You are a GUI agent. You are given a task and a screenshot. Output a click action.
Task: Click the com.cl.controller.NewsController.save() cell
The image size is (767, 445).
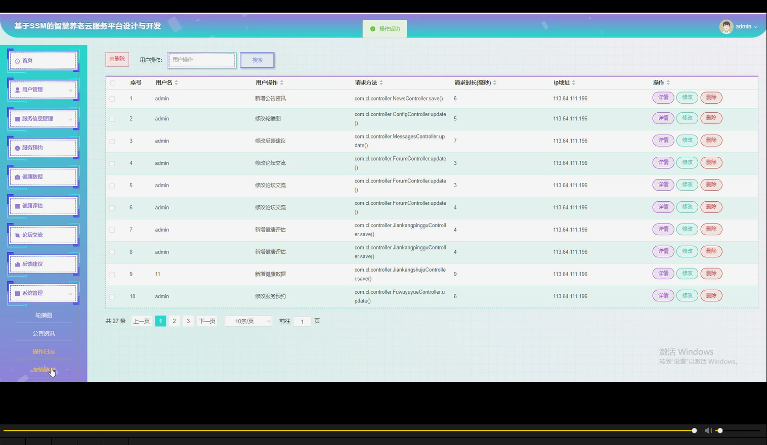[x=399, y=99]
